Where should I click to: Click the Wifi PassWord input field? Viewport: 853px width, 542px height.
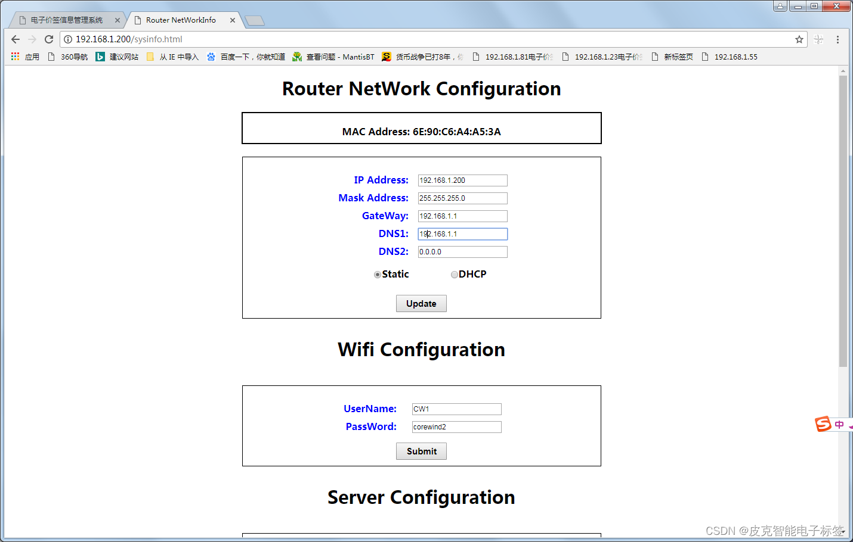[457, 427]
